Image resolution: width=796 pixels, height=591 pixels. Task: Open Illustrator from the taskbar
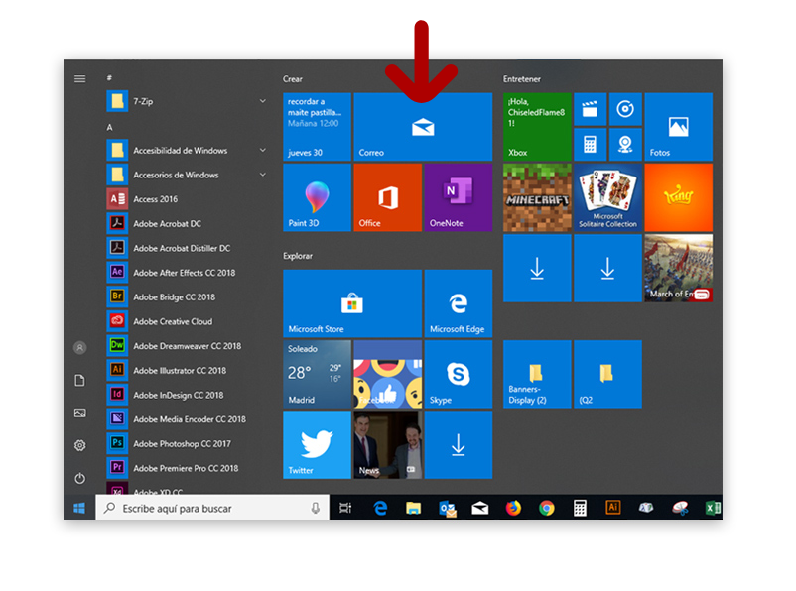tap(612, 508)
